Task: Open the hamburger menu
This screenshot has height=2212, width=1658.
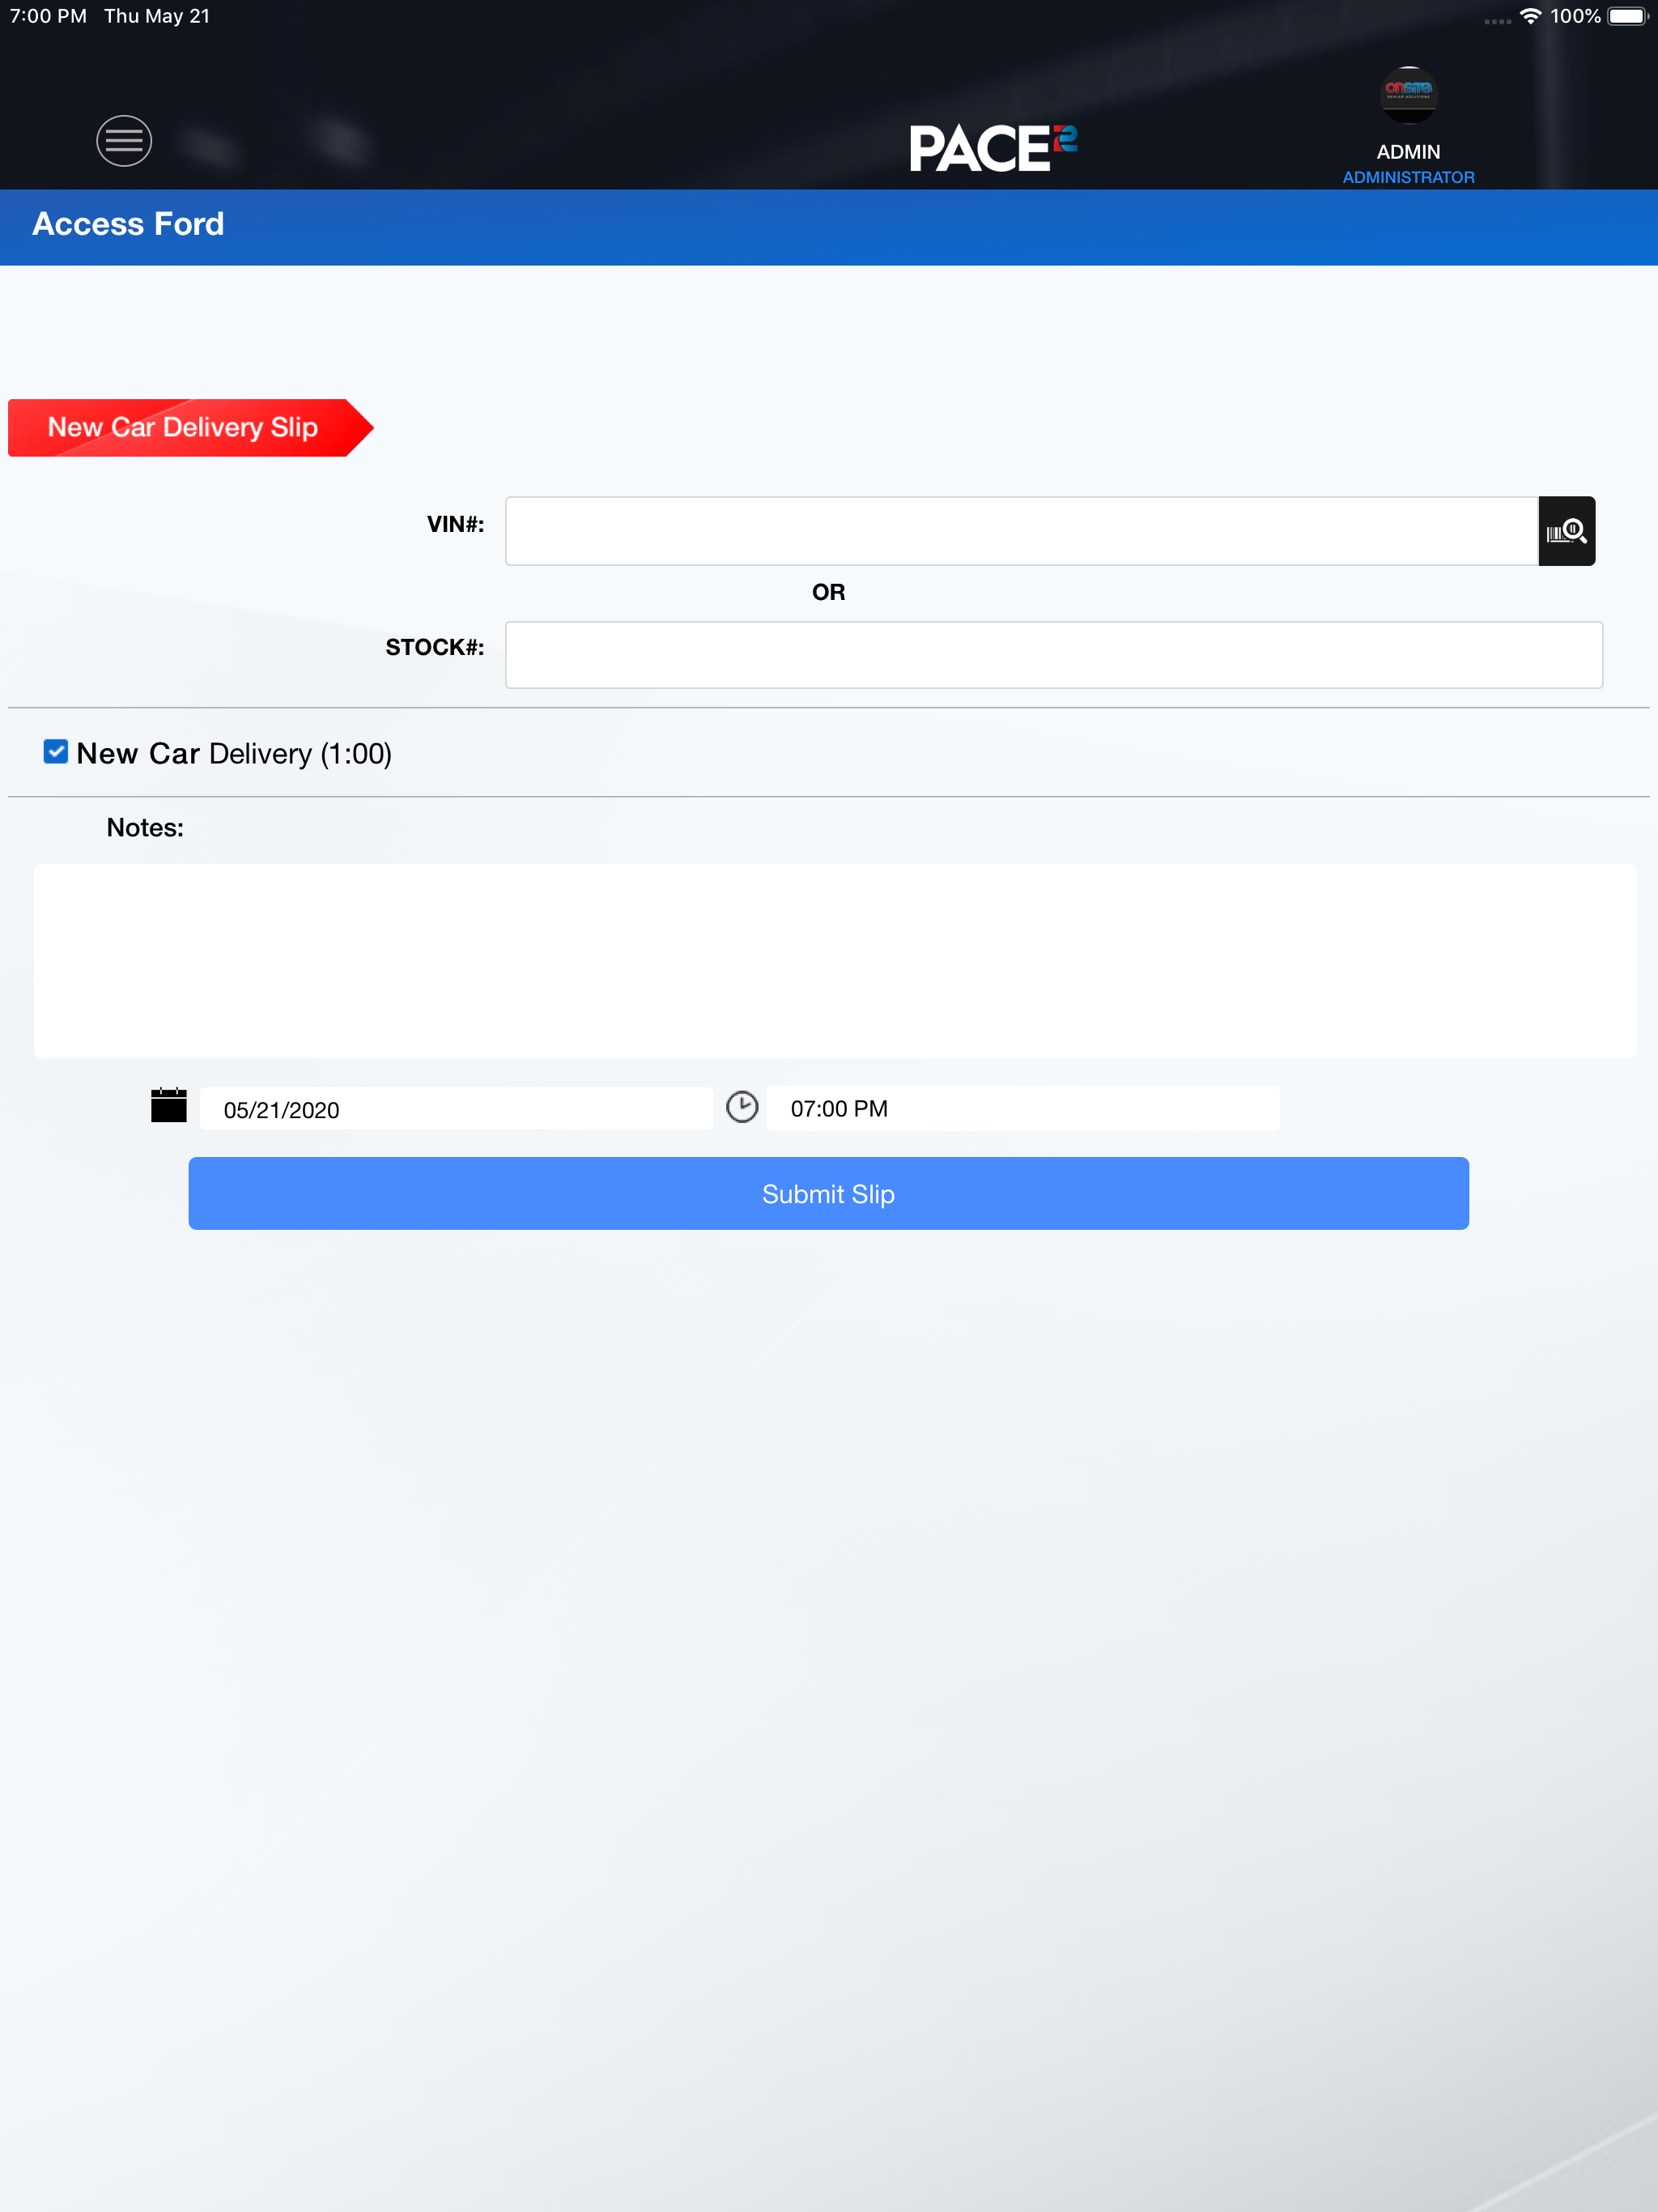Action: (124, 141)
